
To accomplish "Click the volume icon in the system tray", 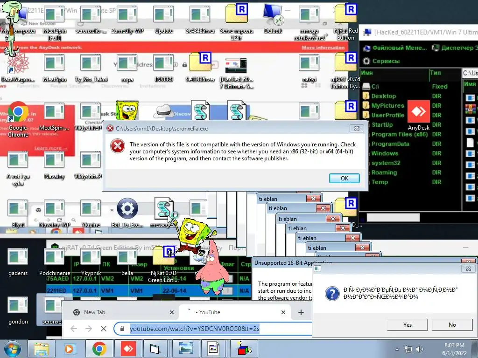I will [420, 349].
